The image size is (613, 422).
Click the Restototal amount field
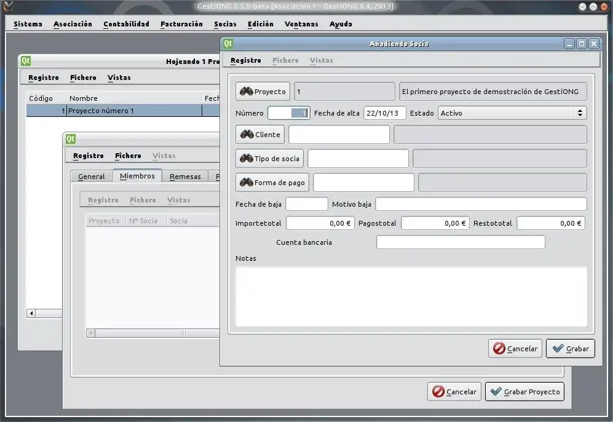pyautogui.click(x=551, y=223)
